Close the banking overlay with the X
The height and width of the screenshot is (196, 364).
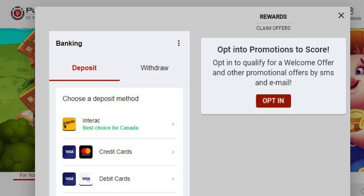tap(341, 15)
